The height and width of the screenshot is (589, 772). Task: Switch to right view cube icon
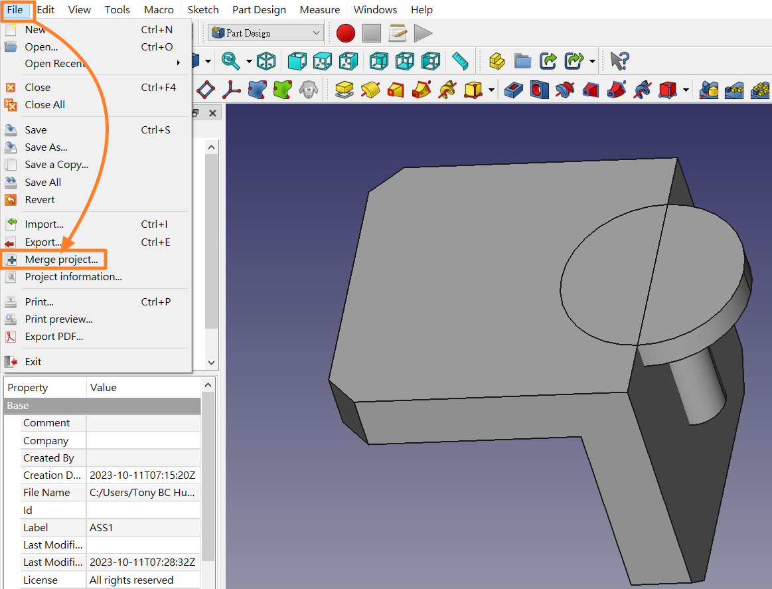[348, 61]
